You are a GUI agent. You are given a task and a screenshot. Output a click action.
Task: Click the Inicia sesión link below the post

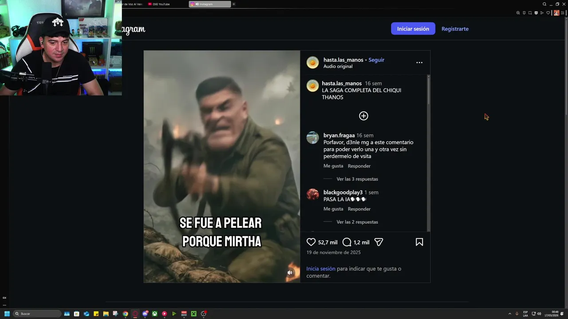pyautogui.click(x=321, y=268)
